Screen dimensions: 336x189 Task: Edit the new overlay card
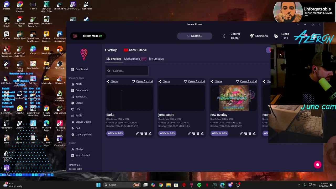click(x=254, y=133)
